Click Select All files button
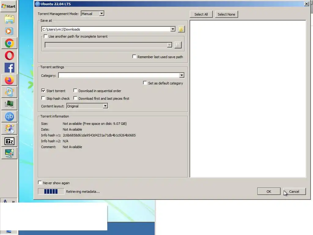Image resolution: width=313 pixels, height=235 pixels. [201, 14]
